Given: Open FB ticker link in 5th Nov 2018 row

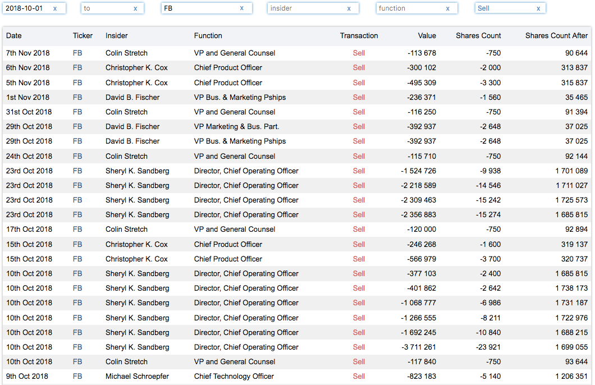Looking at the screenshot, I should 77,82.
